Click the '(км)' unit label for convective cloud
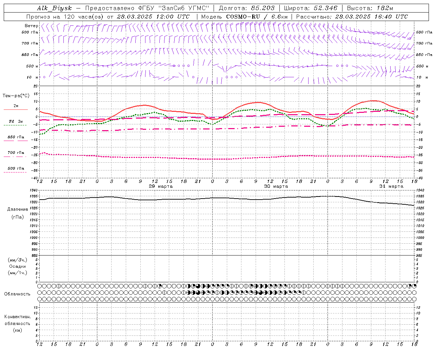Viewport: 434px width, 347px height. 17,330
